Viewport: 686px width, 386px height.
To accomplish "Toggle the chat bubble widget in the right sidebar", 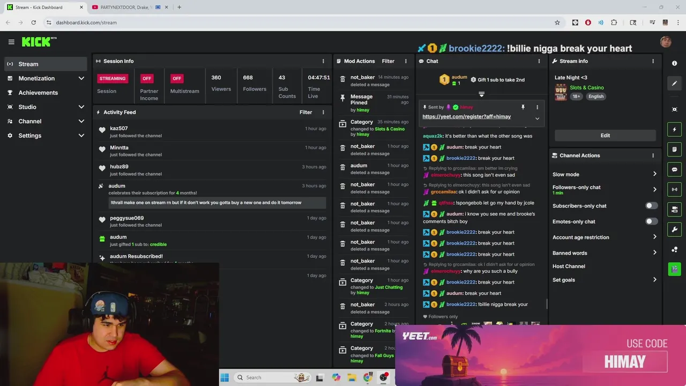I will click(x=674, y=169).
